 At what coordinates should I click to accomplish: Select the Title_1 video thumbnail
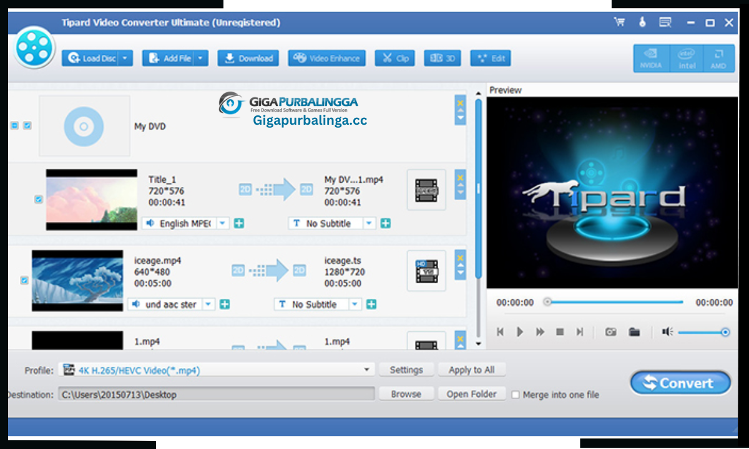92,200
